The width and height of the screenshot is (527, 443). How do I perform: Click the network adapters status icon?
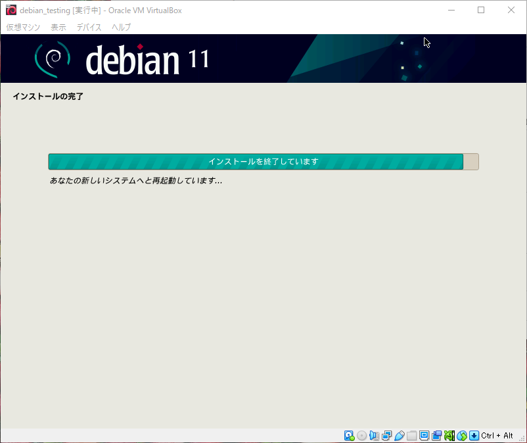pos(386,436)
